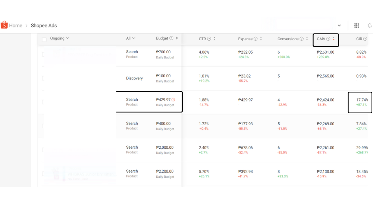Viewport: 373px width, 205px height.
Task: Go to Home in the breadcrumb
Action: [x=16, y=25]
